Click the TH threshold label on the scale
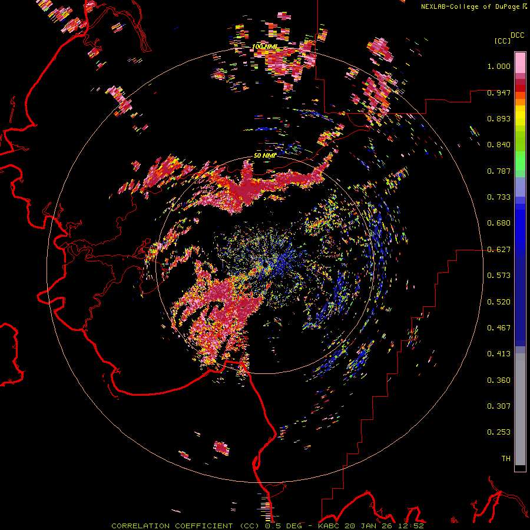 click(x=506, y=459)
